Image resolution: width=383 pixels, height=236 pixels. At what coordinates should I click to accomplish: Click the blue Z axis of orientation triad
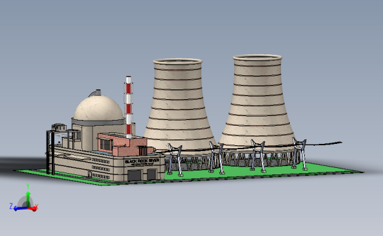coord(19,208)
